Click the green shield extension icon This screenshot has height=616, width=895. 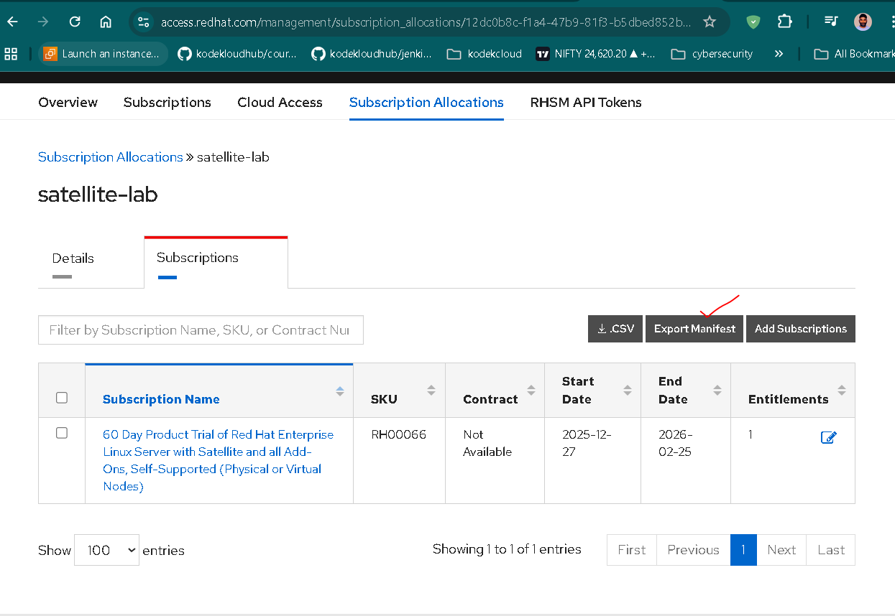[753, 22]
